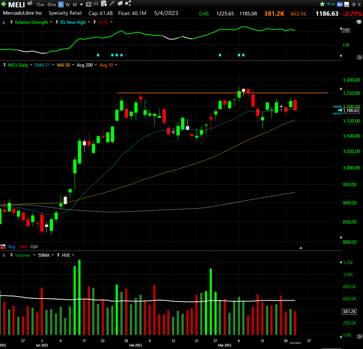
Task: Select the M monthly timeframe
Action: (x=75, y=5)
